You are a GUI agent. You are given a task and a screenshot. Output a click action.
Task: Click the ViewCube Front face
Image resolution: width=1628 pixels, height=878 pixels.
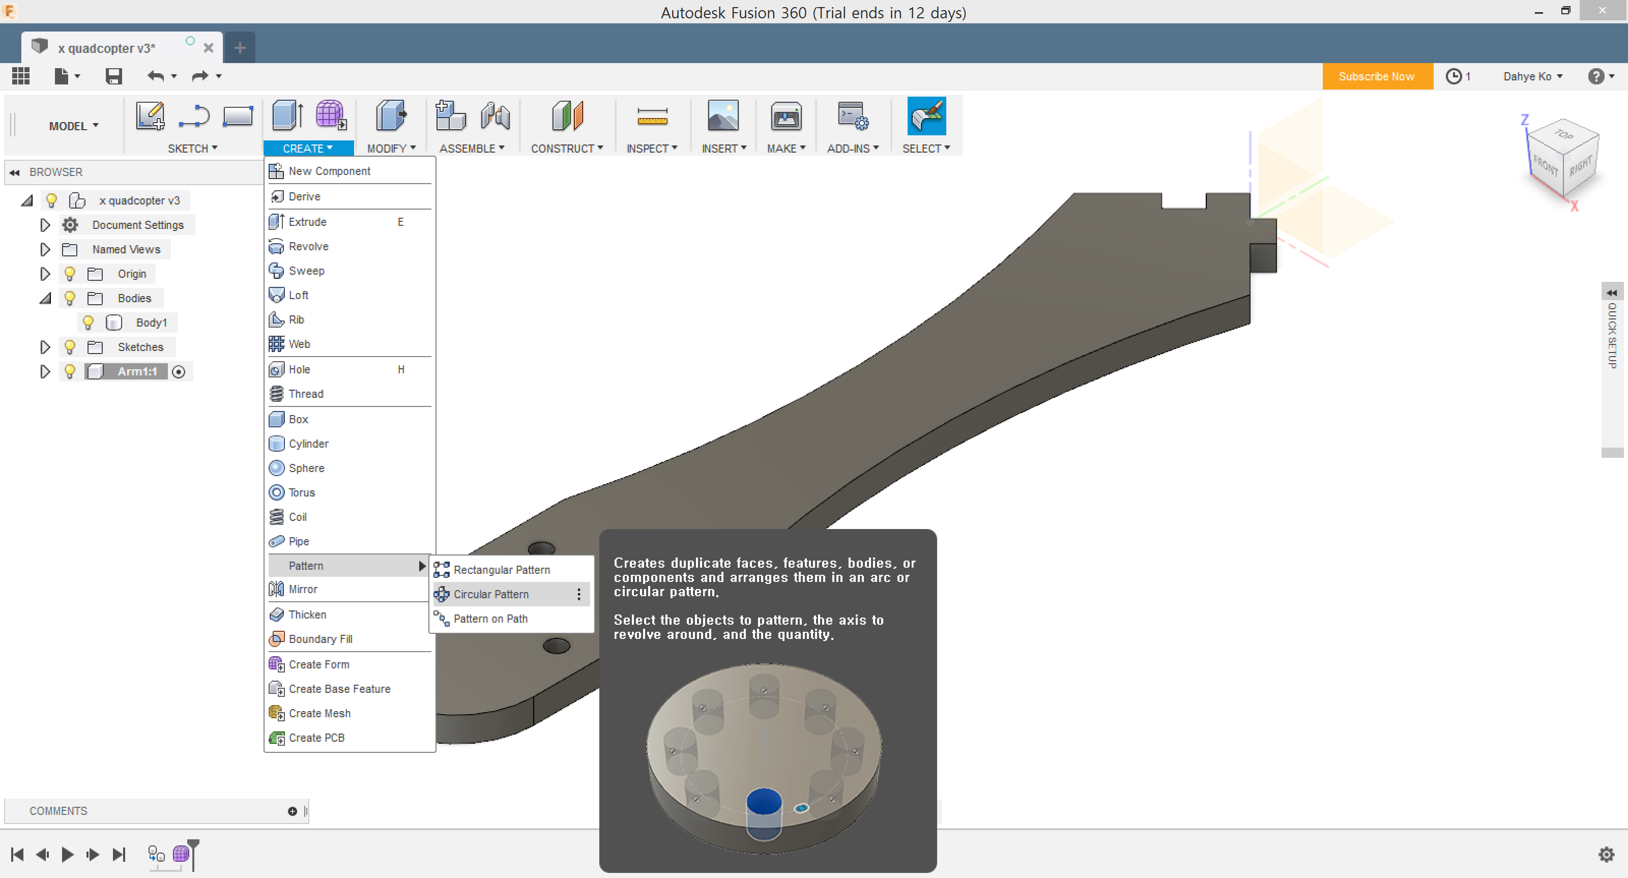point(1545,166)
